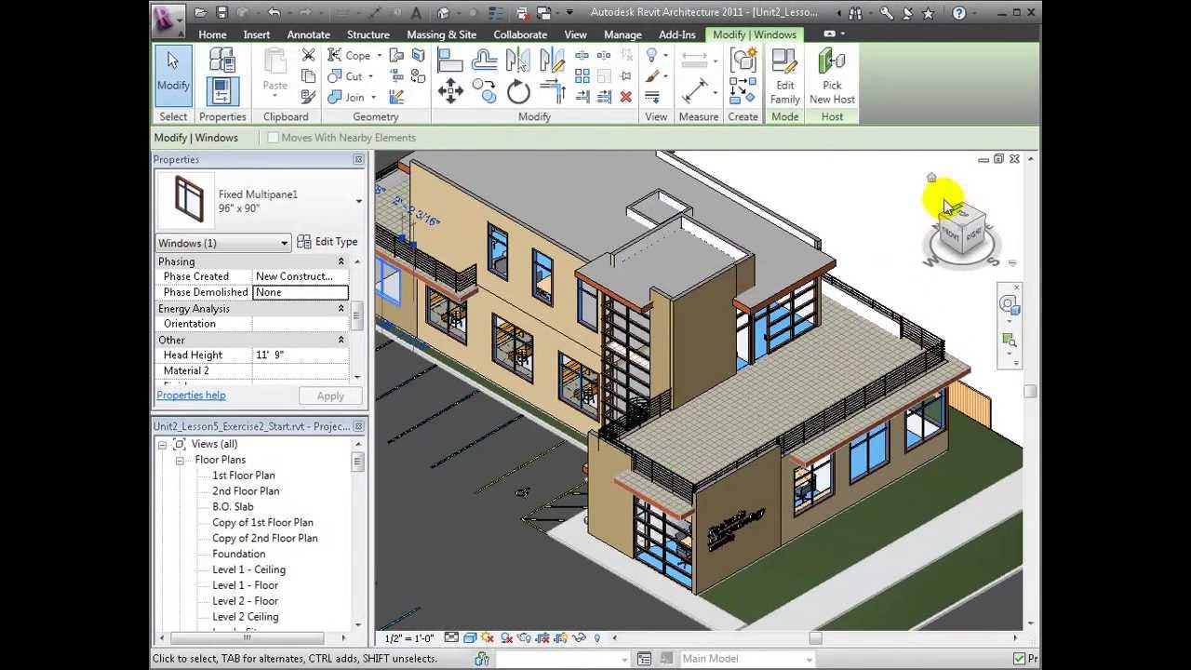Click the paintbrush Override Graphics icon

[651, 76]
